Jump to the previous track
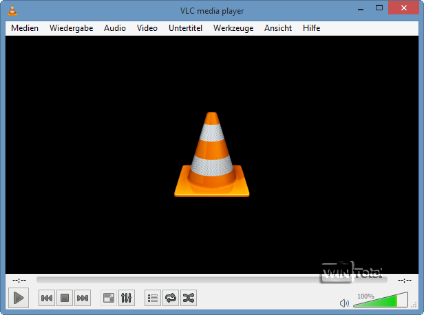 coord(47,298)
